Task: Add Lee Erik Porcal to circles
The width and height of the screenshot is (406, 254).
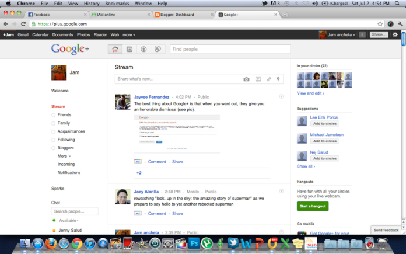Action: click(x=325, y=124)
